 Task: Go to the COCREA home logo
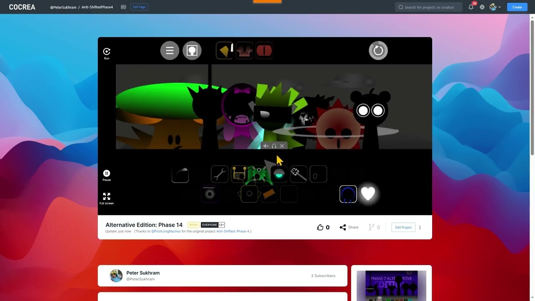point(22,7)
